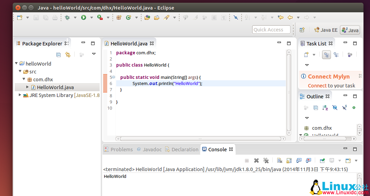Toggle Hide Fields in Outline
The height and width of the screenshot is (196, 370).
pos(335,108)
